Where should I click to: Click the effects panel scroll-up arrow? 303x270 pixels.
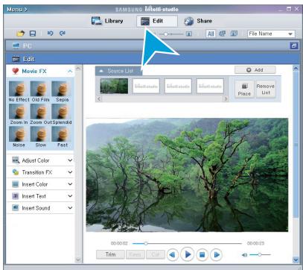point(78,68)
